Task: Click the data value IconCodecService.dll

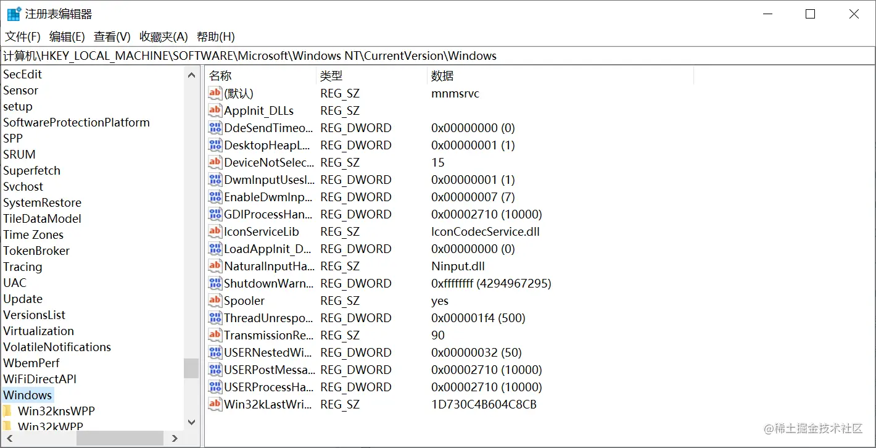Action: (x=486, y=231)
